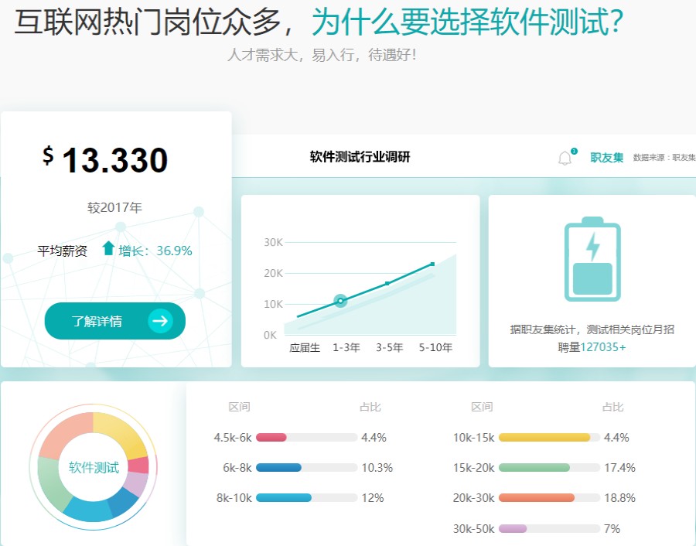Click the 了解详情 button
Screen dimensions: 696x546
click(114, 321)
